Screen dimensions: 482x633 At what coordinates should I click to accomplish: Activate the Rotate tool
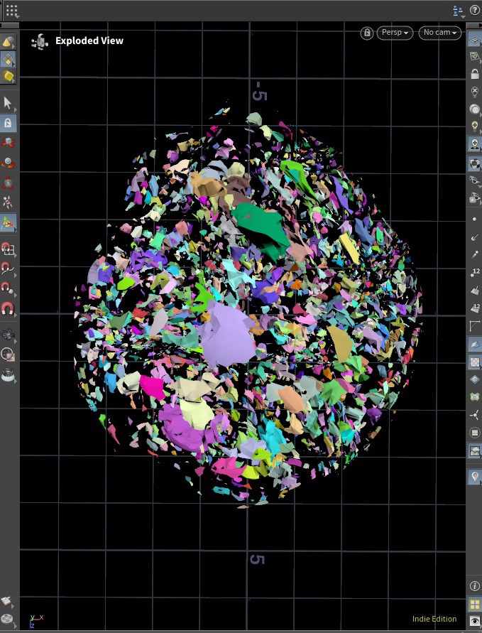click(8, 162)
